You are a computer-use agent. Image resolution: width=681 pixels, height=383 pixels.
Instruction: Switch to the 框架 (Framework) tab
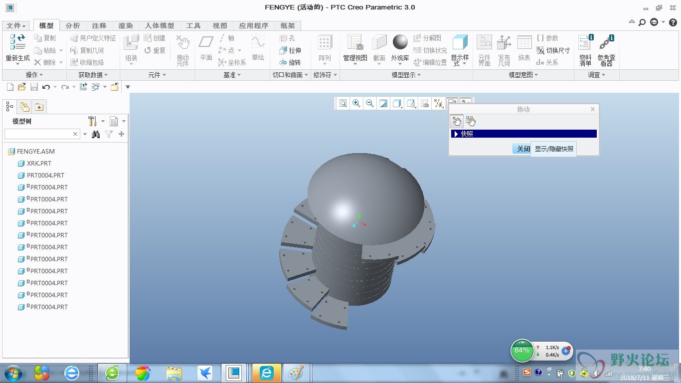click(x=288, y=25)
